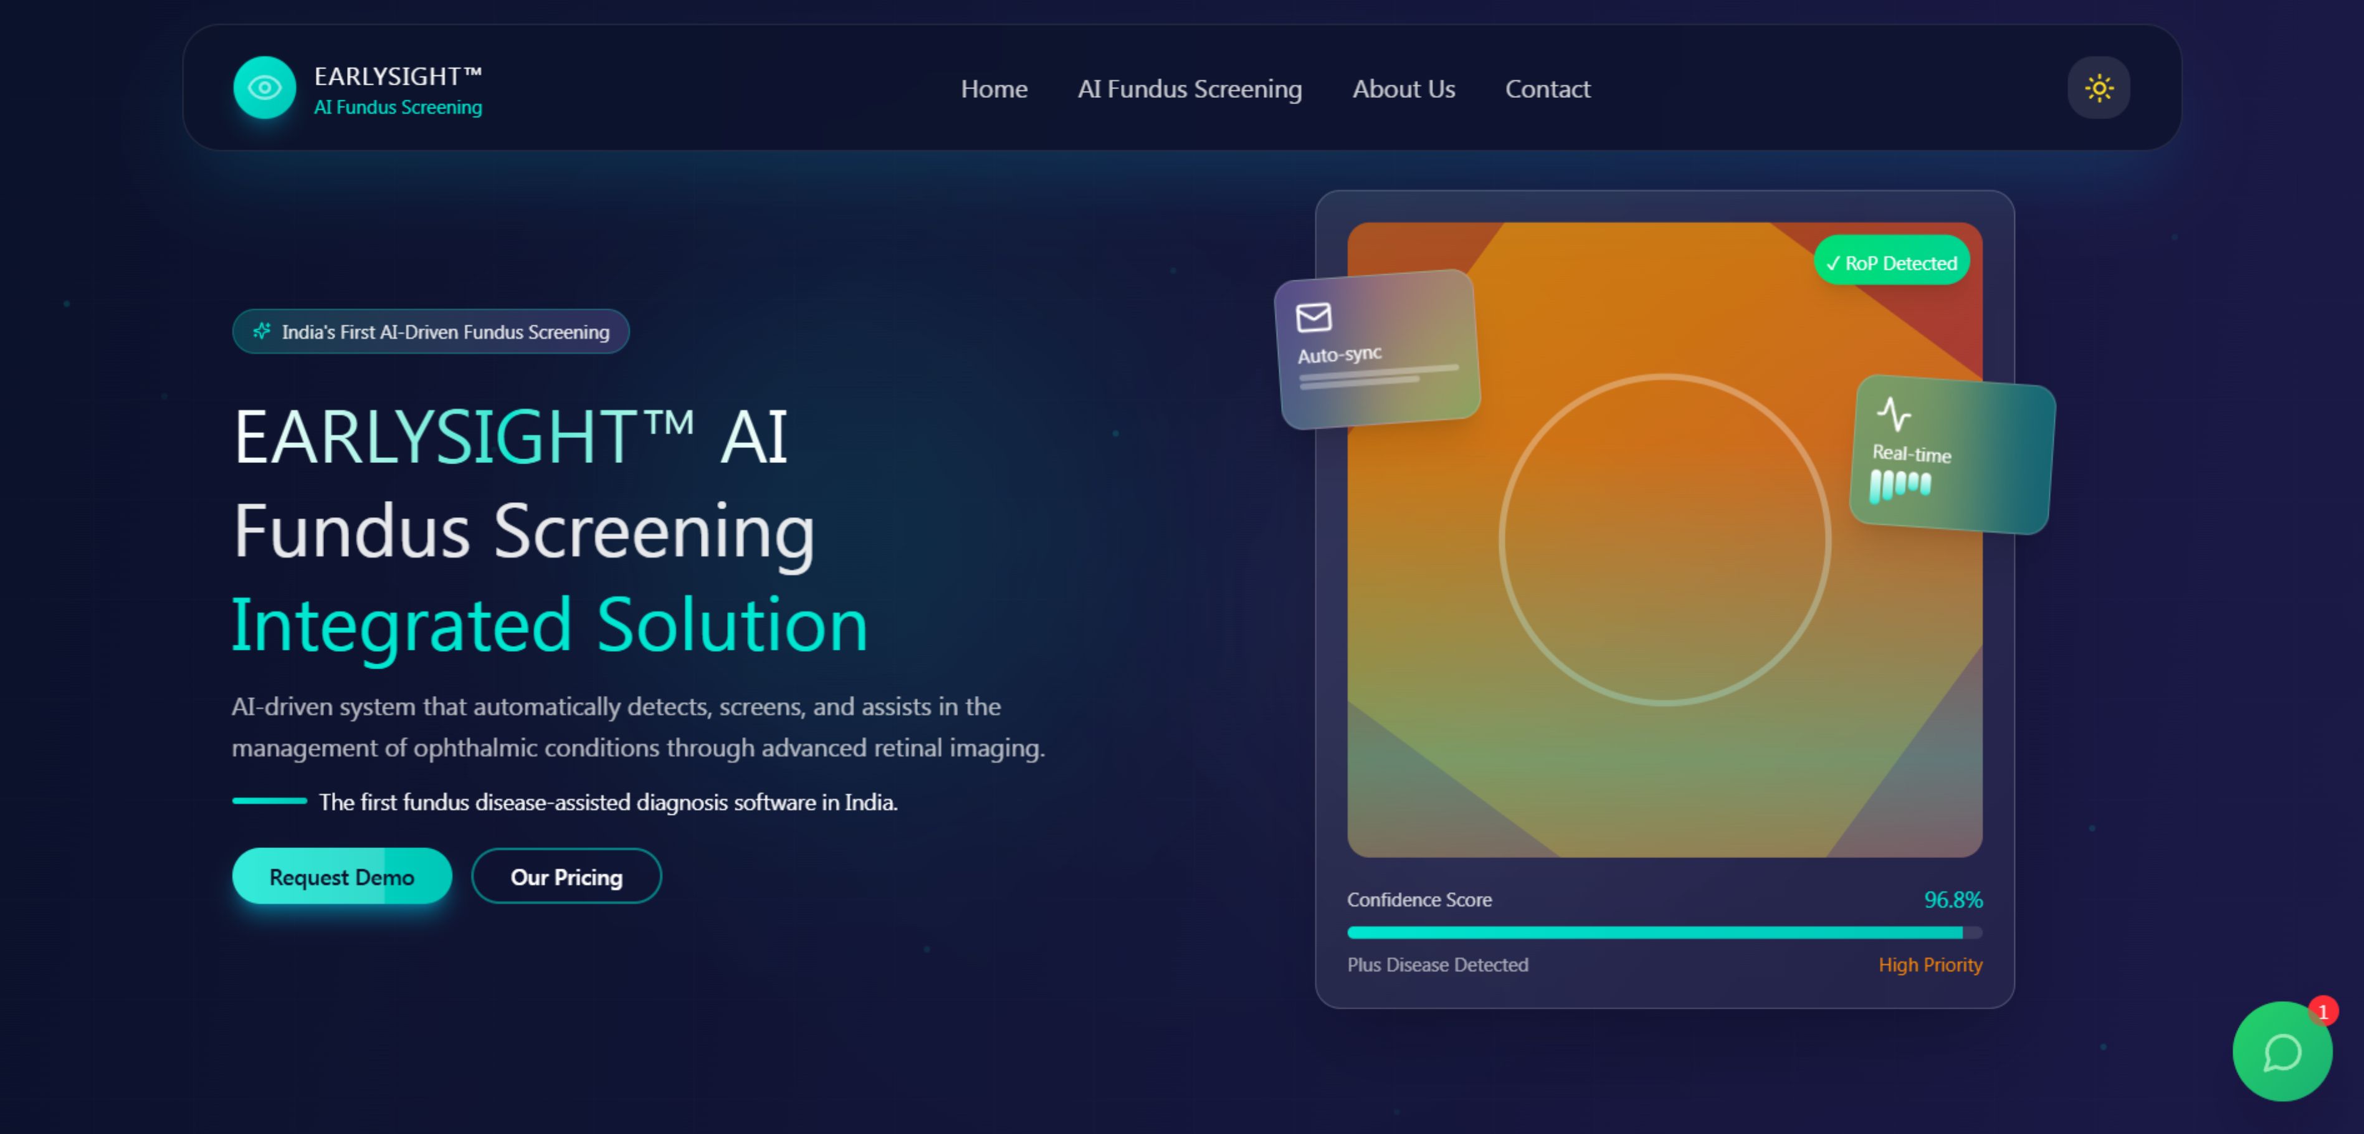Image resolution: width=2364 pixels, height=1134 pixels.
Task: Navigate to the Contact page
Action: pyautogui.click(x=1547, y=89)
